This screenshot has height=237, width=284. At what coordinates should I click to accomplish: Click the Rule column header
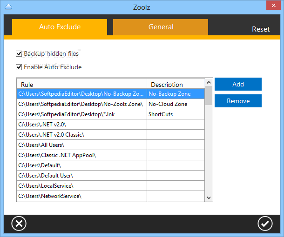click(x=81, y=84)
